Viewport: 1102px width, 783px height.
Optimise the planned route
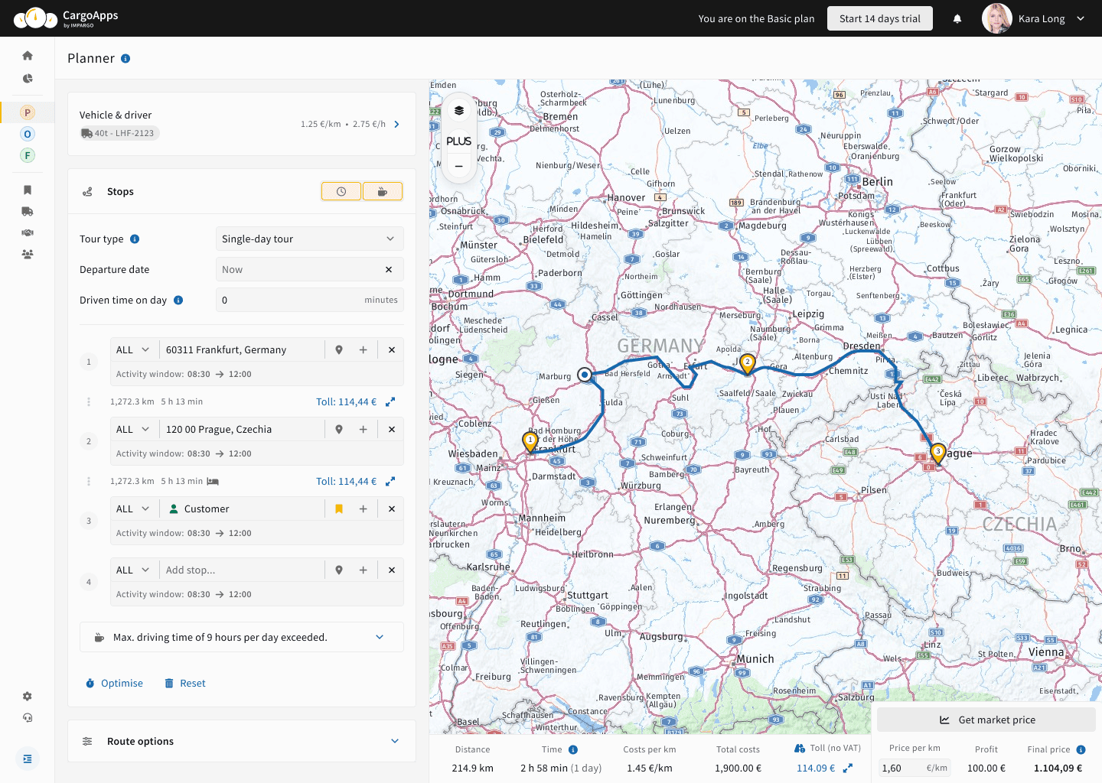pos(114,683)
